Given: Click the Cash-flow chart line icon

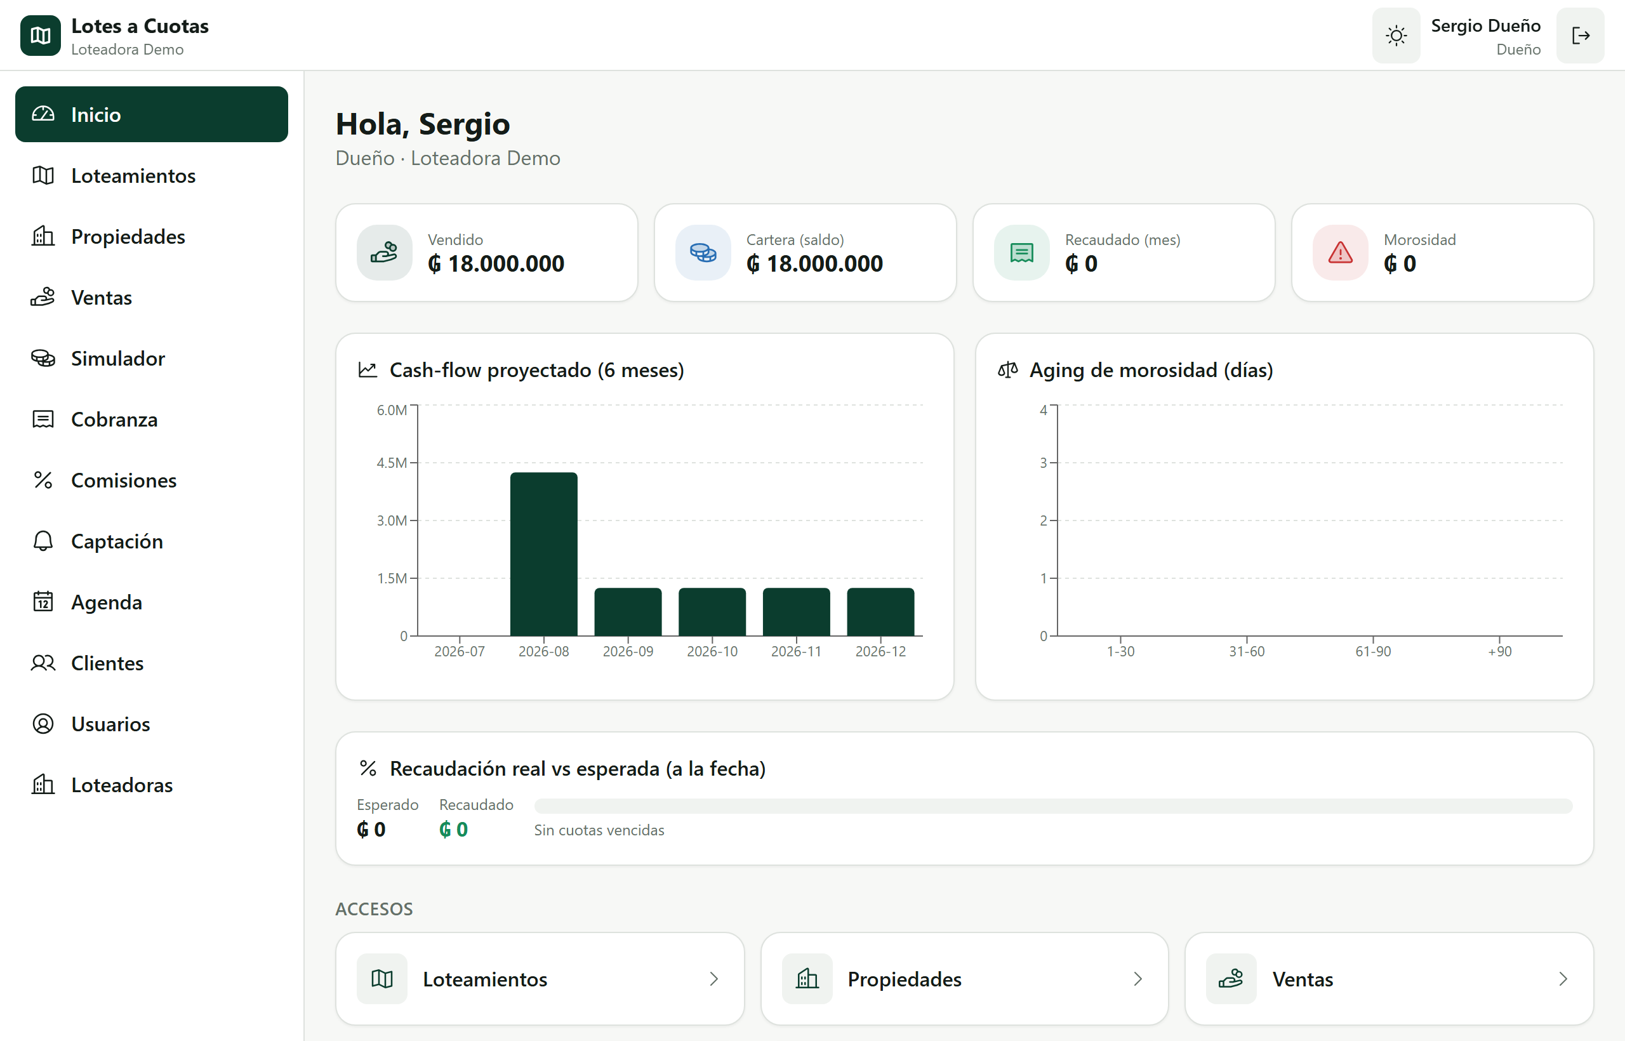Looking at the screenshot, I should pyautogui.click(x=368, y=370).
